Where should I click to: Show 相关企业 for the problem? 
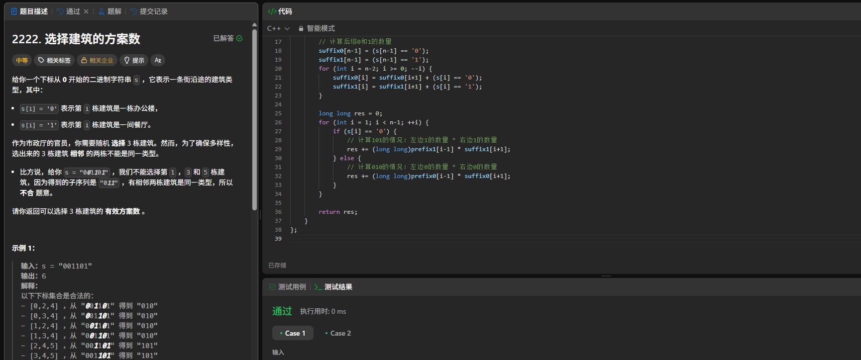pyautogui.click(x=97, y=60)
